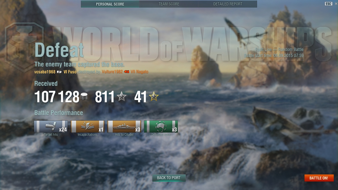Click the 'Incapacitations' caption
The width and height of the screenshot is (338, 190).
[87, 135]
